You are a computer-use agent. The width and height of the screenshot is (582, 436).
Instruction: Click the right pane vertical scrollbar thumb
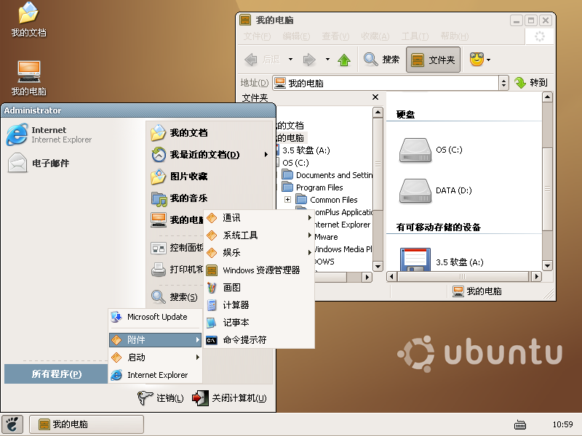[x=547, y=189]
